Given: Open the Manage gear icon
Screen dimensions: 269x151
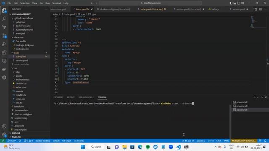Looking at the screenshot, I should [4, 135].
